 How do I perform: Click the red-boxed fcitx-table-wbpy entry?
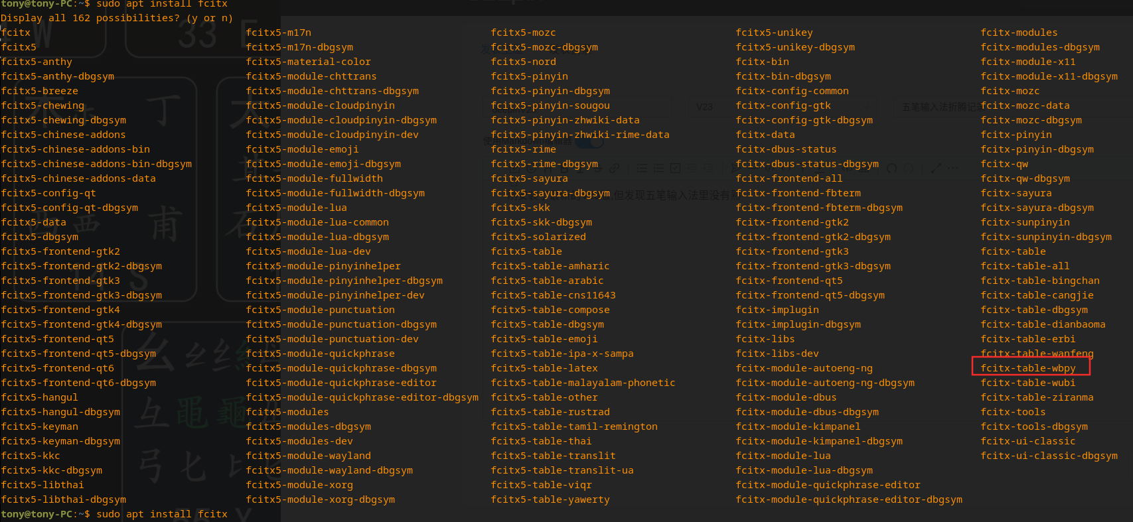(x=1027, y=368)
